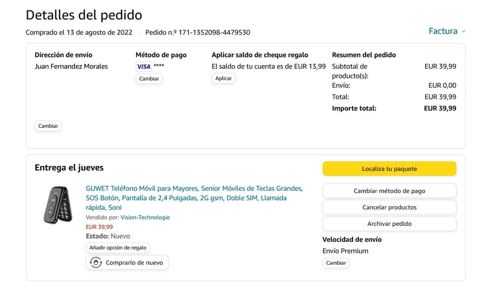Expand the Factura chevron arrow

pos(464,31)
